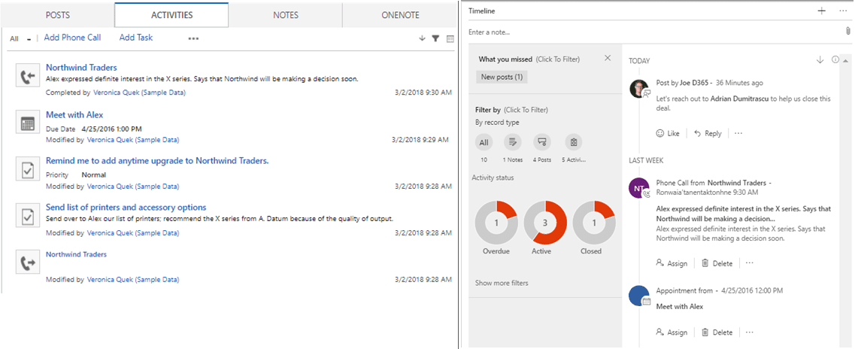Assign the Northwind Traders phone call
The image size is (855, 349).
[x=672, y=263]
